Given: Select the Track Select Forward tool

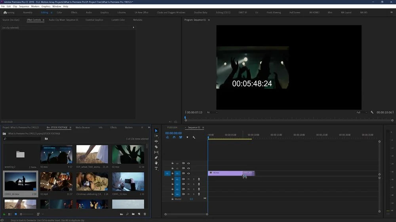Looking at the screenshot, I should tap(156, 136).
